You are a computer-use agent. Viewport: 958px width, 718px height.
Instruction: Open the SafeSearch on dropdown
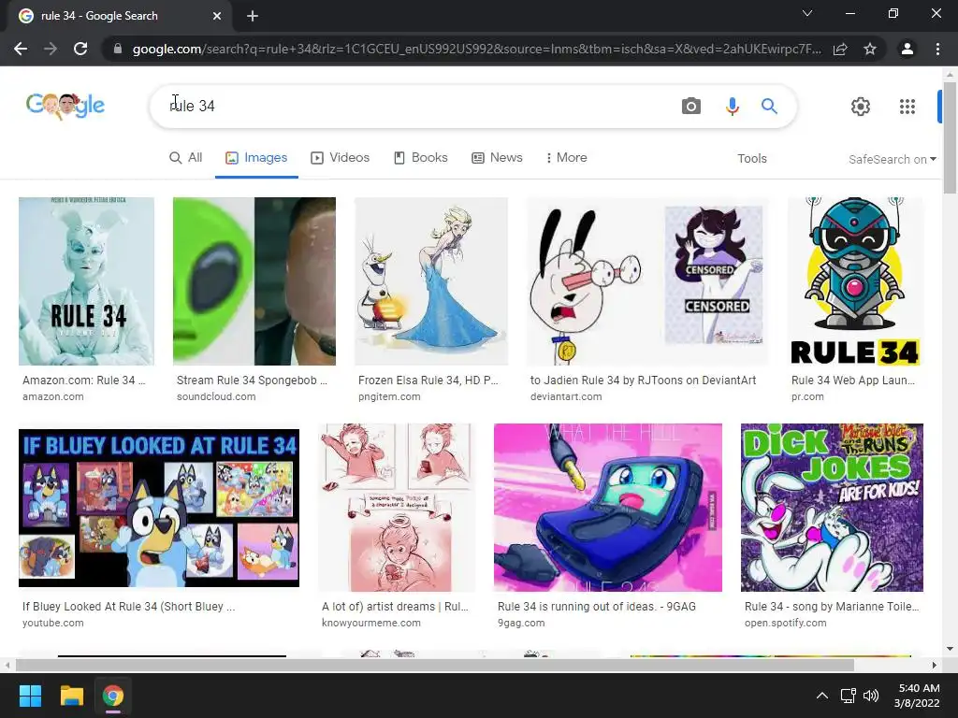pos(892,159)
